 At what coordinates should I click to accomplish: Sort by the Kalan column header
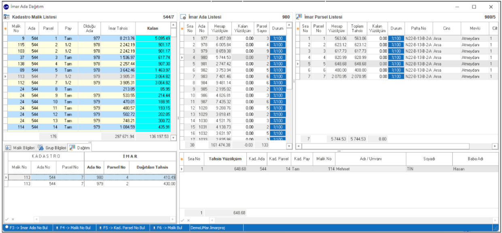[x=152, y=28]
